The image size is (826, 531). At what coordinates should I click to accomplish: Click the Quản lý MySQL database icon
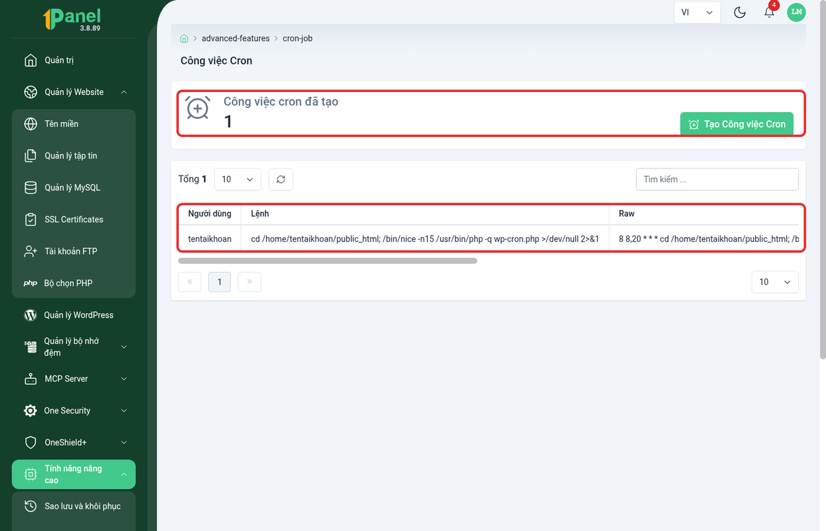coord(31,188)
